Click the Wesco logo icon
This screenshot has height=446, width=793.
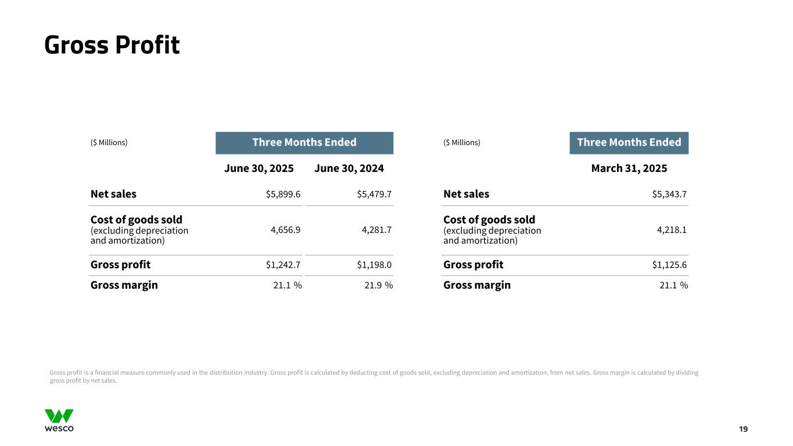coord(59,420)
